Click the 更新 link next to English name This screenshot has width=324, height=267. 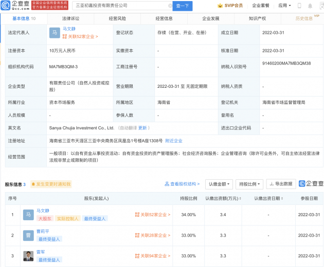point(142,128)
